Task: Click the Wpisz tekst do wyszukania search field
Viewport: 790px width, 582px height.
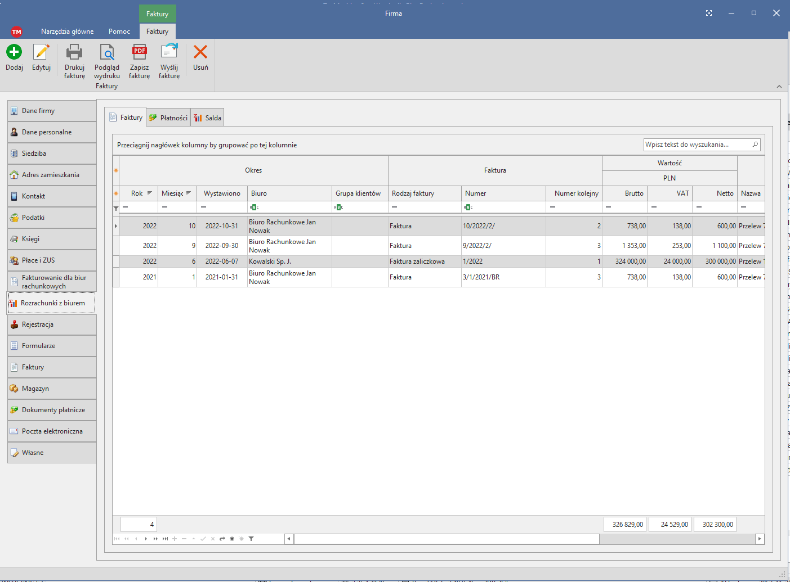Action: (x=697, y=145)
